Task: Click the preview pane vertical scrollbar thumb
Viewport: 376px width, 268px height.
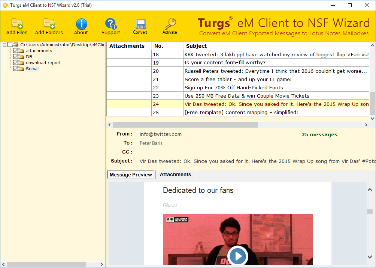Action: click(370, 211)
